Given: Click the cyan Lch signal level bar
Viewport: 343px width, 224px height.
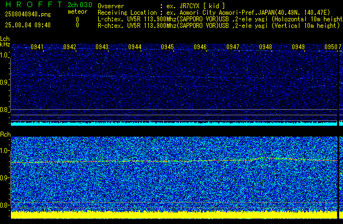Looking at the screenshot, I should pyautogui.click(x=174, y=123).
